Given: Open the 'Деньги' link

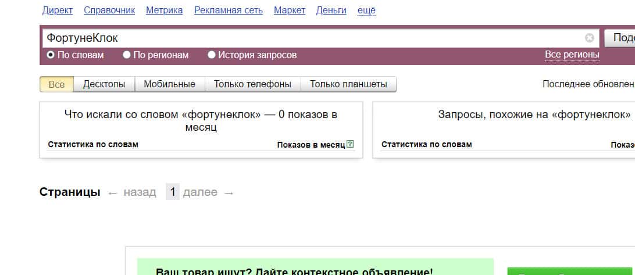Looking at the screenshot, I should [331, 10].
